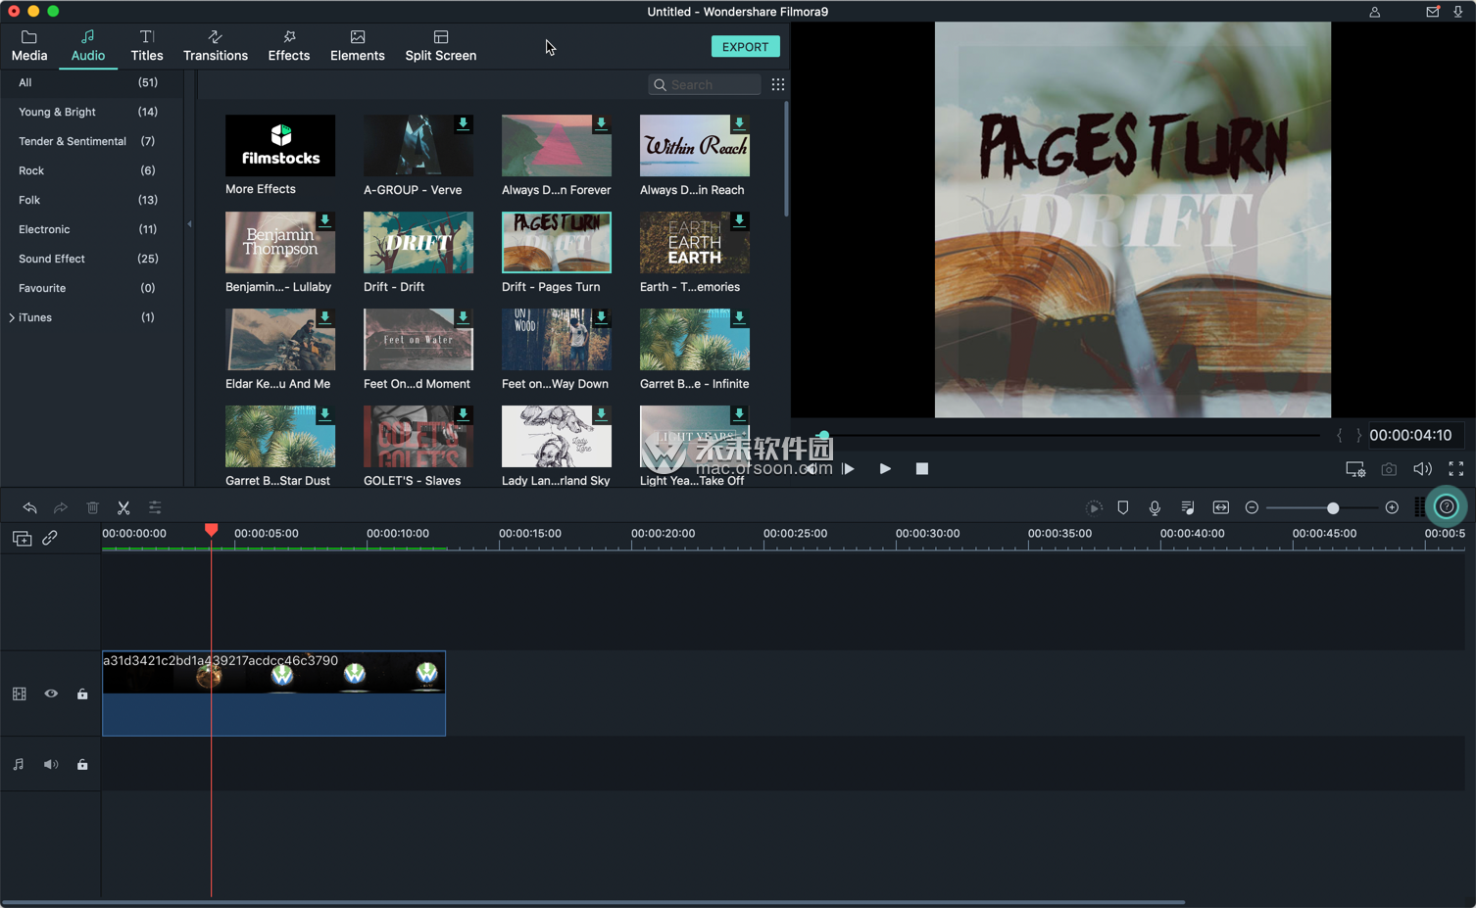Select the Young & Bright category
Image resolution: width=1476 pixels, height=908 pixels.
point(92,112)
